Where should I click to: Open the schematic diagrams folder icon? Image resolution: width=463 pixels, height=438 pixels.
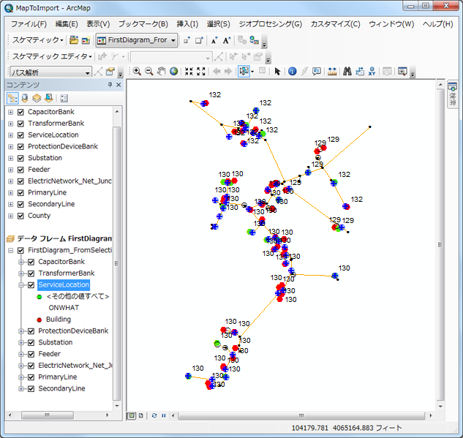point(75,40)
